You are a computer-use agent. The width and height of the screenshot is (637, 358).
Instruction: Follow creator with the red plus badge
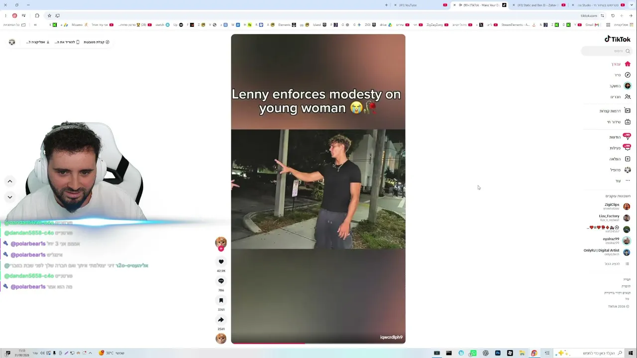tap(221, 249)
